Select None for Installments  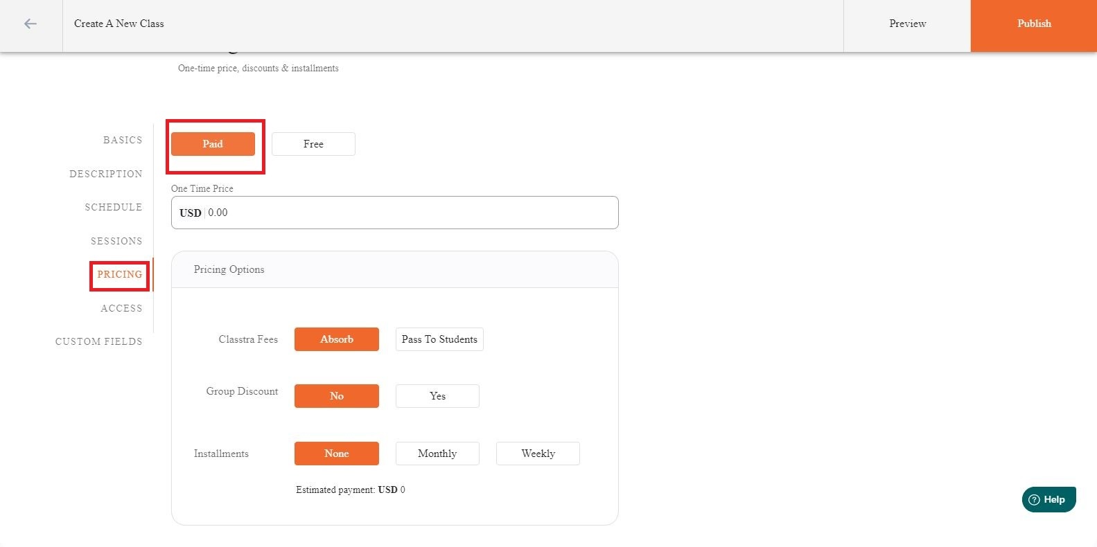[337, 454]
